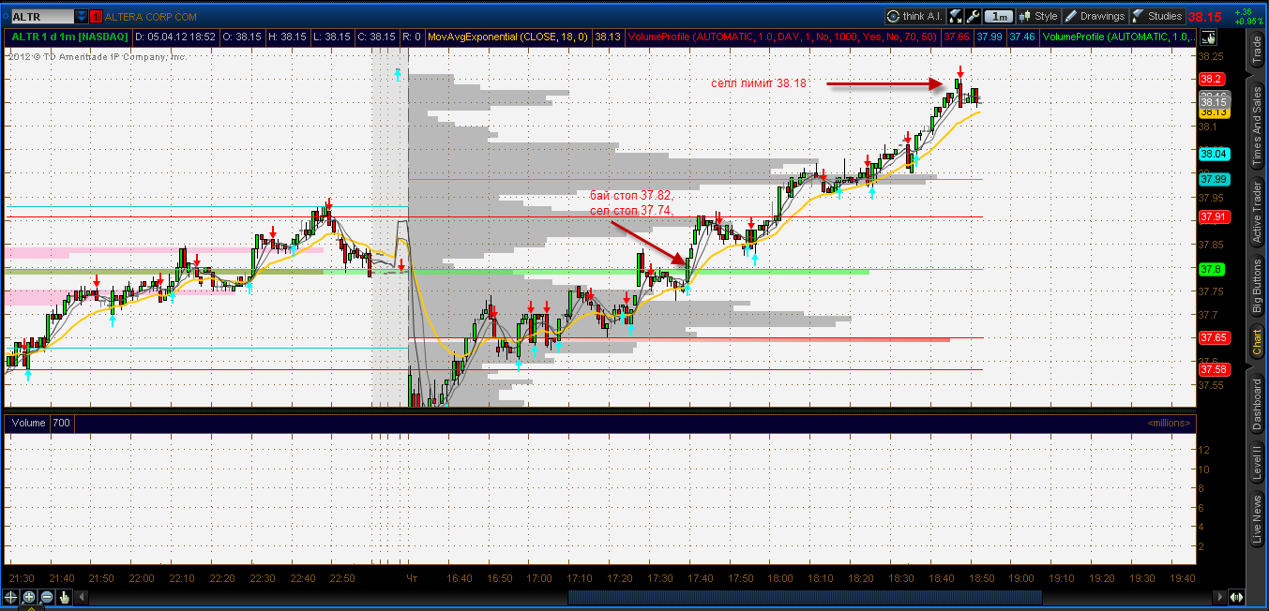Open the think A.I. tool
Screen dimensions: 1269x611
coord(914,16)
